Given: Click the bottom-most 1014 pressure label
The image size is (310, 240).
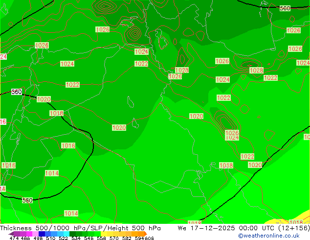Looking at the screenshot, I should 71,214.
